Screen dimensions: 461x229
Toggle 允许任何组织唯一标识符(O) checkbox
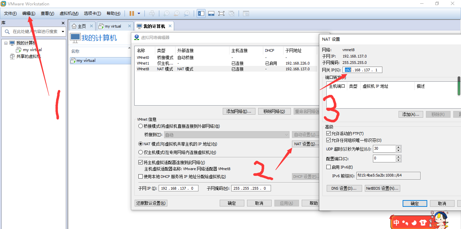point(329,140)
